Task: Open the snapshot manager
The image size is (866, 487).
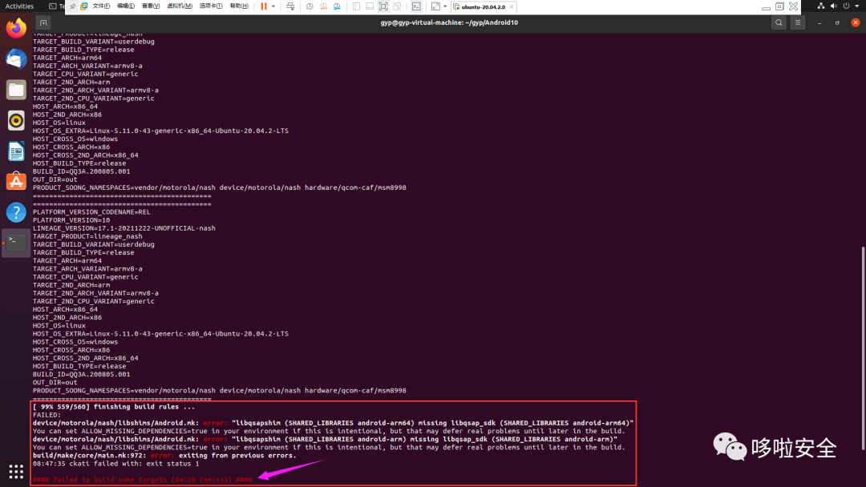Action: (x=337, y=6)
